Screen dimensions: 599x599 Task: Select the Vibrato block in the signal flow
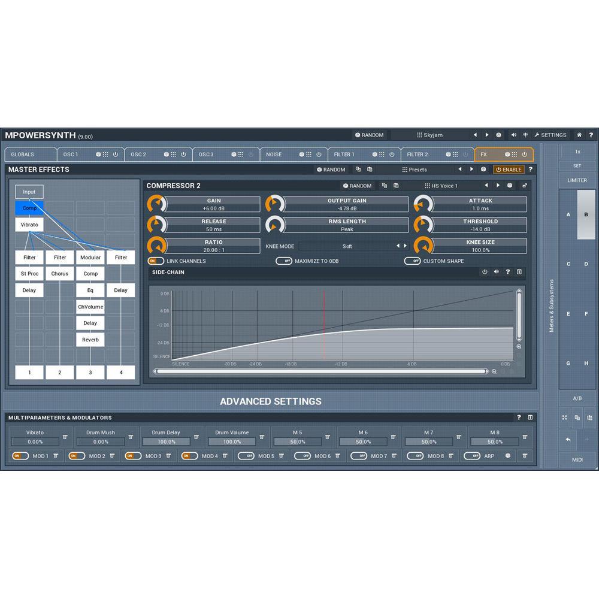coord(29,224)
